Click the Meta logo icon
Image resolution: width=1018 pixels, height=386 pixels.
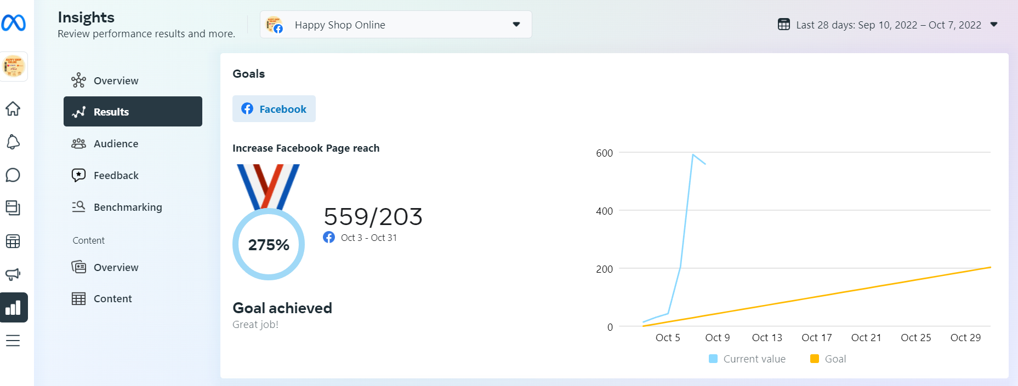pos(13,23)
